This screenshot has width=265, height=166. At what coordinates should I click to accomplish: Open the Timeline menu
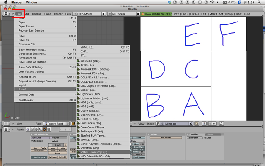(x=36, y=14)
